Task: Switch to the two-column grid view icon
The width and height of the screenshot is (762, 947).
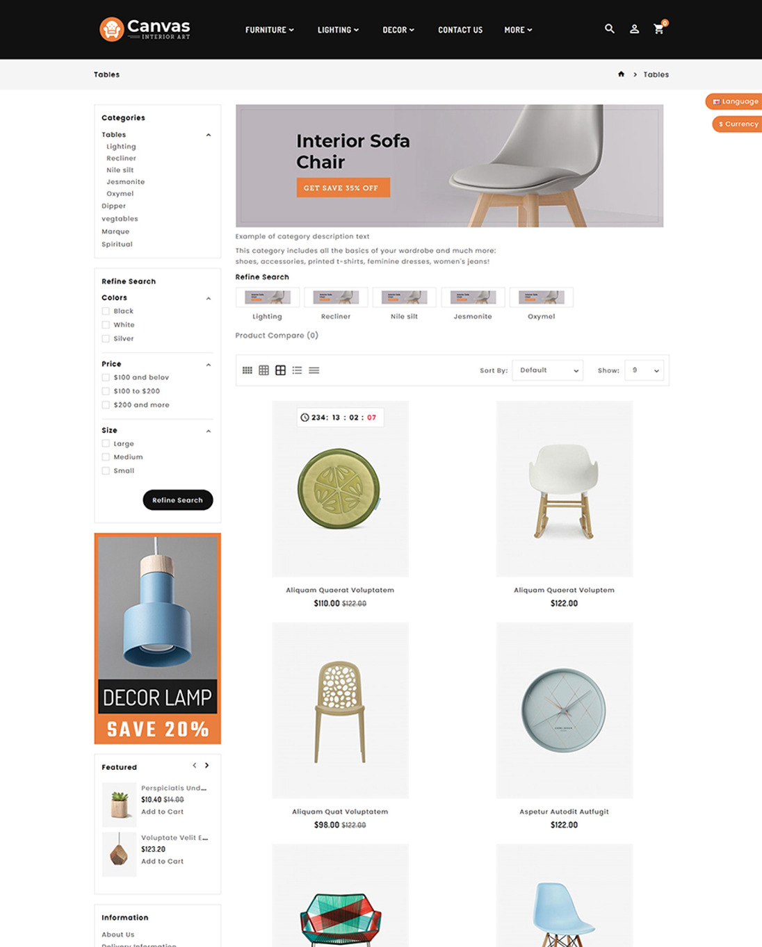Action: point(280,370)
